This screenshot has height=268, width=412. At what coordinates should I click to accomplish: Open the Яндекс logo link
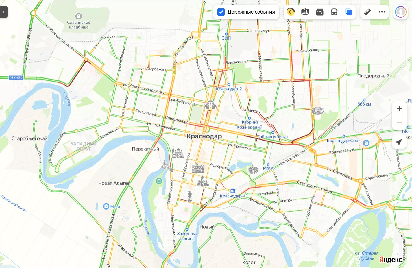coord(390,260)
